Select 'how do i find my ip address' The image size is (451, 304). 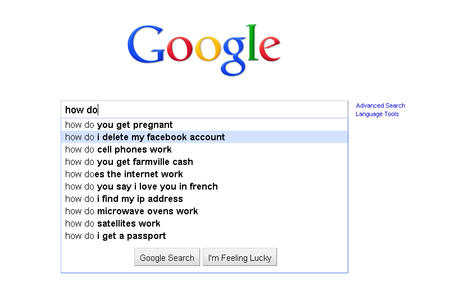pyautogui.click(x=204, y=199)
